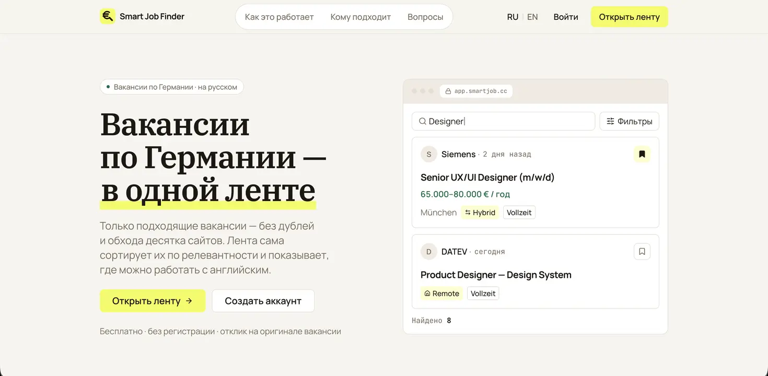The width and height of the screenshot is (768, 376).
Task: Open the Smart Job Finder home link text
Action: (x=152, y=16)
